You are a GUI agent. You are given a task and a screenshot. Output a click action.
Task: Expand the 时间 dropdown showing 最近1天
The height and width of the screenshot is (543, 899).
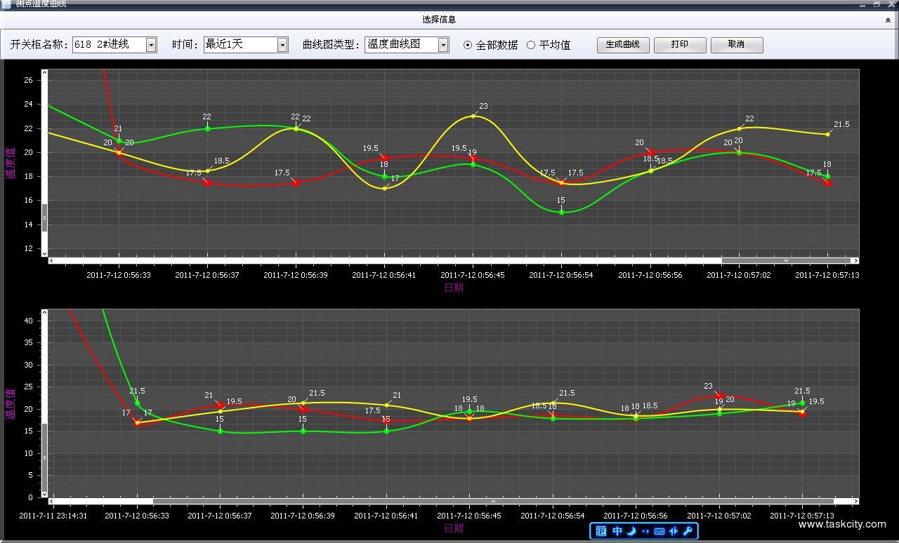282,45
